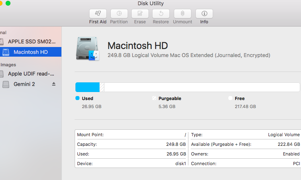
Task: Open the Info toolbar icon
Action: tap(204, 14)
